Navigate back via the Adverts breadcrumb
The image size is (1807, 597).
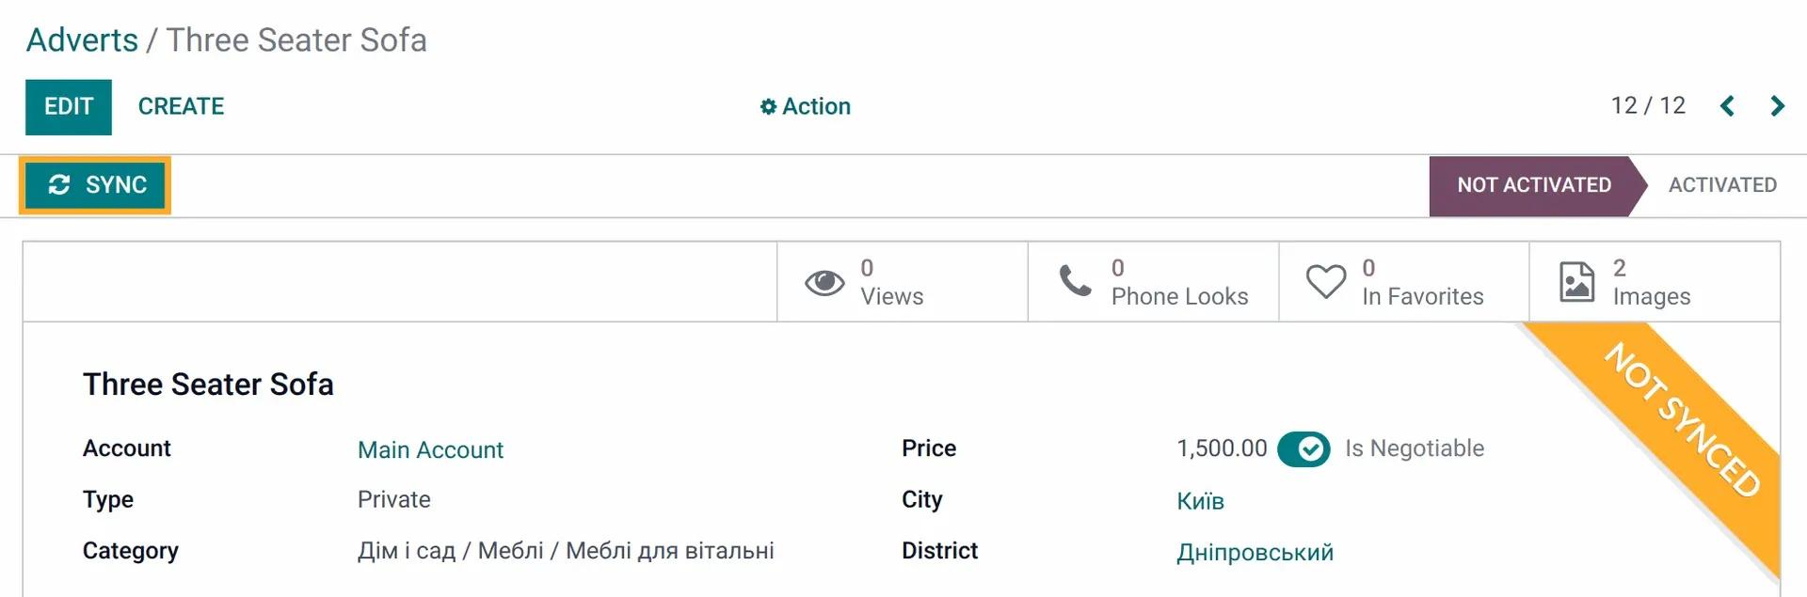click(81, 39)
